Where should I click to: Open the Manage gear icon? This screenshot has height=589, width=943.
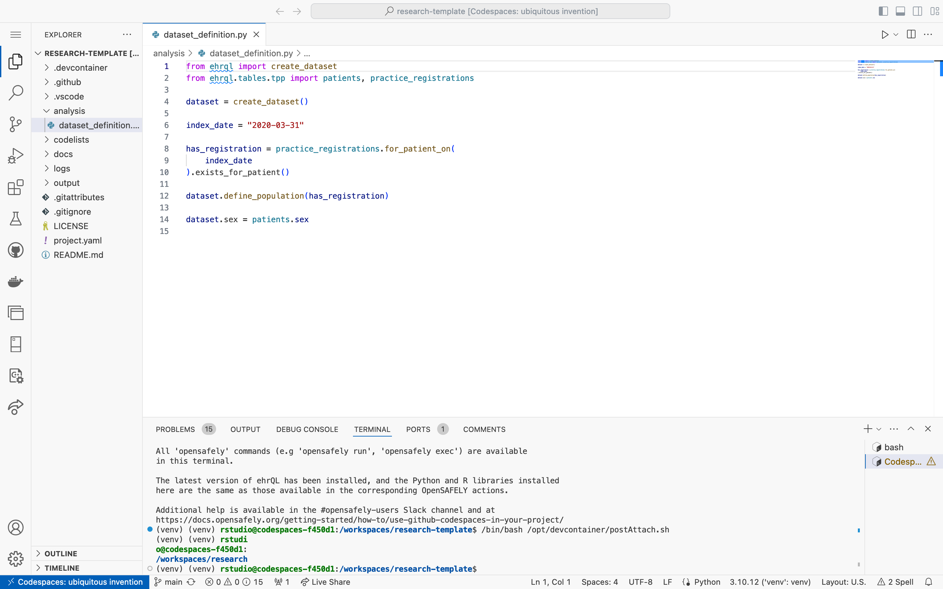click(x=16, y=559)
